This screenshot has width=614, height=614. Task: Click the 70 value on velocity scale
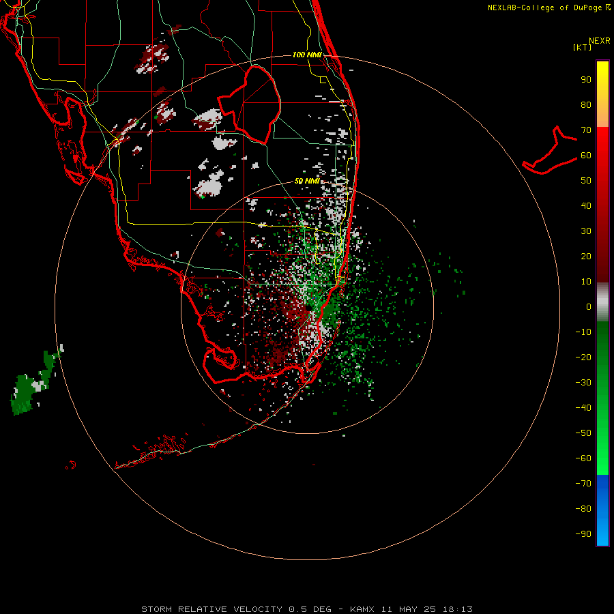pyautogui.click(x=586, y=130)
